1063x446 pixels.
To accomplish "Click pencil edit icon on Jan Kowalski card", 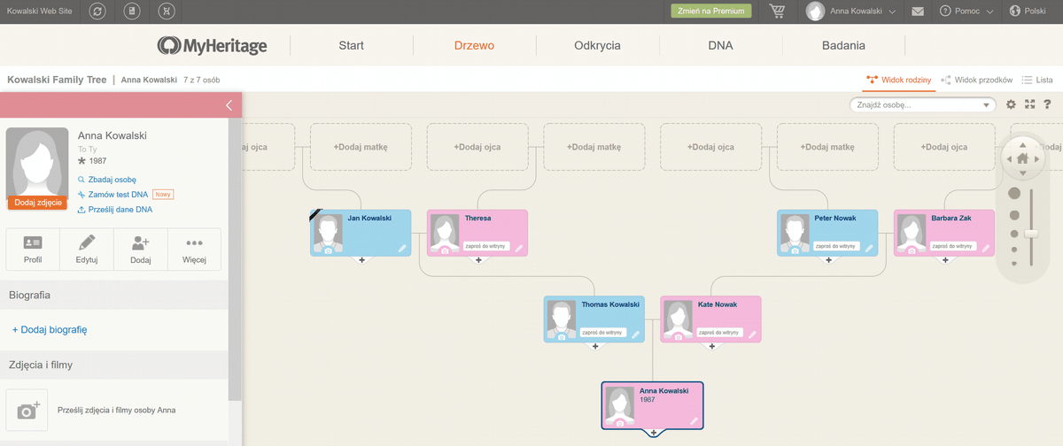I will pos(401,249).
